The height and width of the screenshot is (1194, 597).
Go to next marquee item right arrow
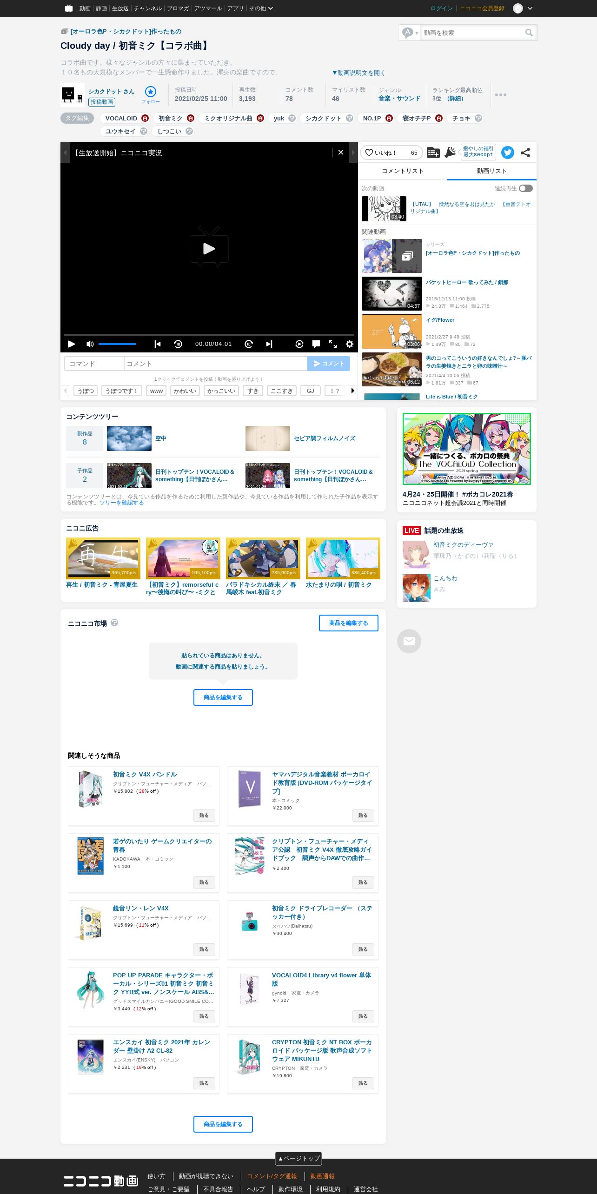353,153
